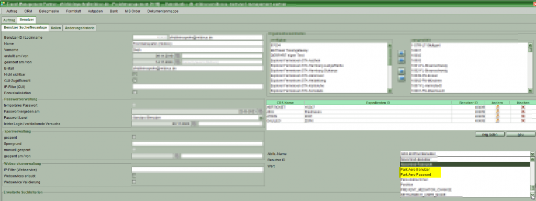
Task: Open the Passwort Level dropdown arrow
Action: [x=261, y=118]
